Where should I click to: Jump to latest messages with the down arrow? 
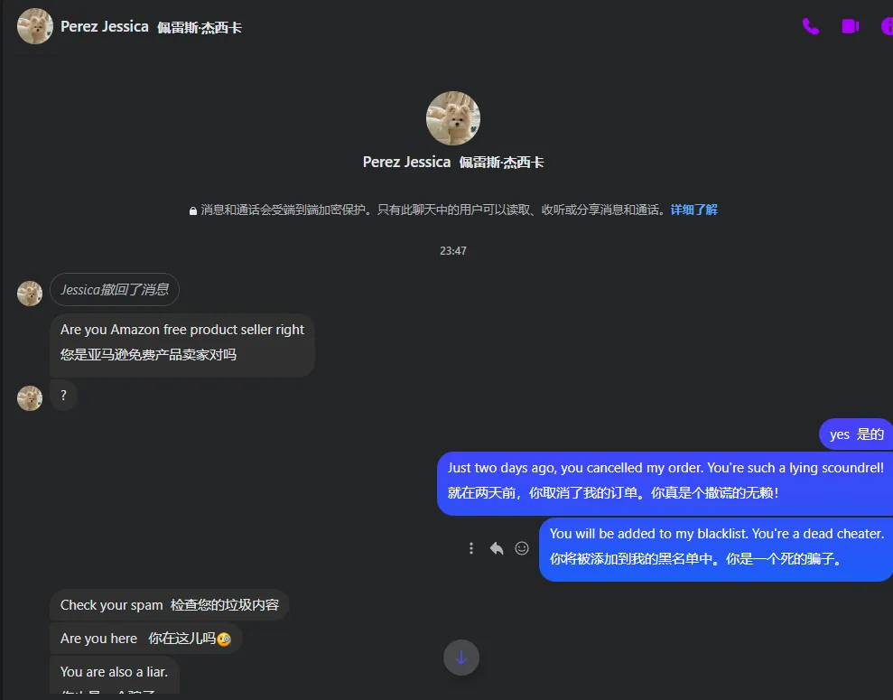click(461, 658)
